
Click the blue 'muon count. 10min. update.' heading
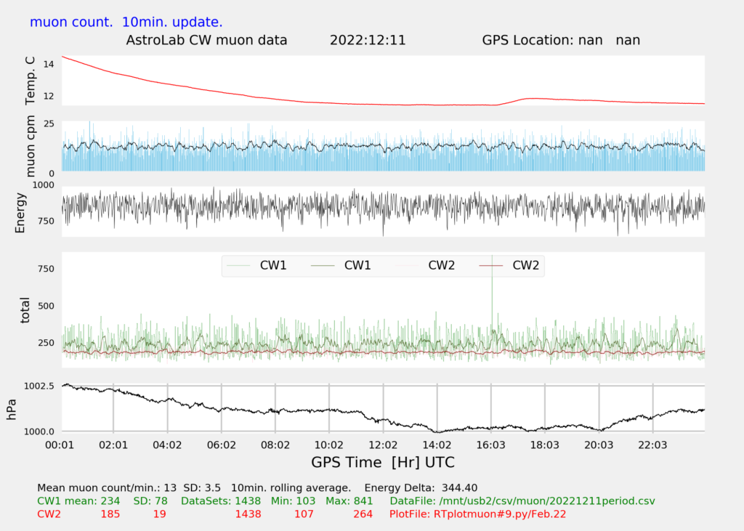coord(126,23)
